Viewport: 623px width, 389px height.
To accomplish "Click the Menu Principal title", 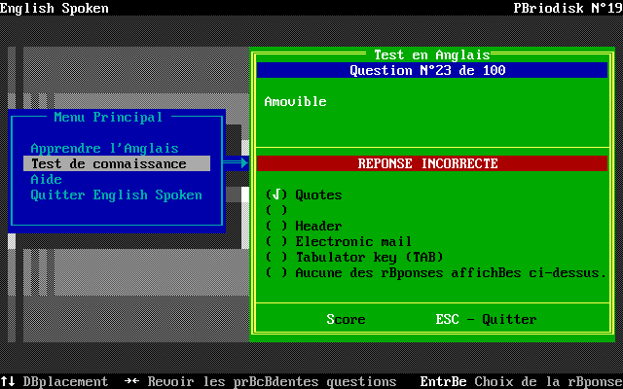I will tap(108, 117).
